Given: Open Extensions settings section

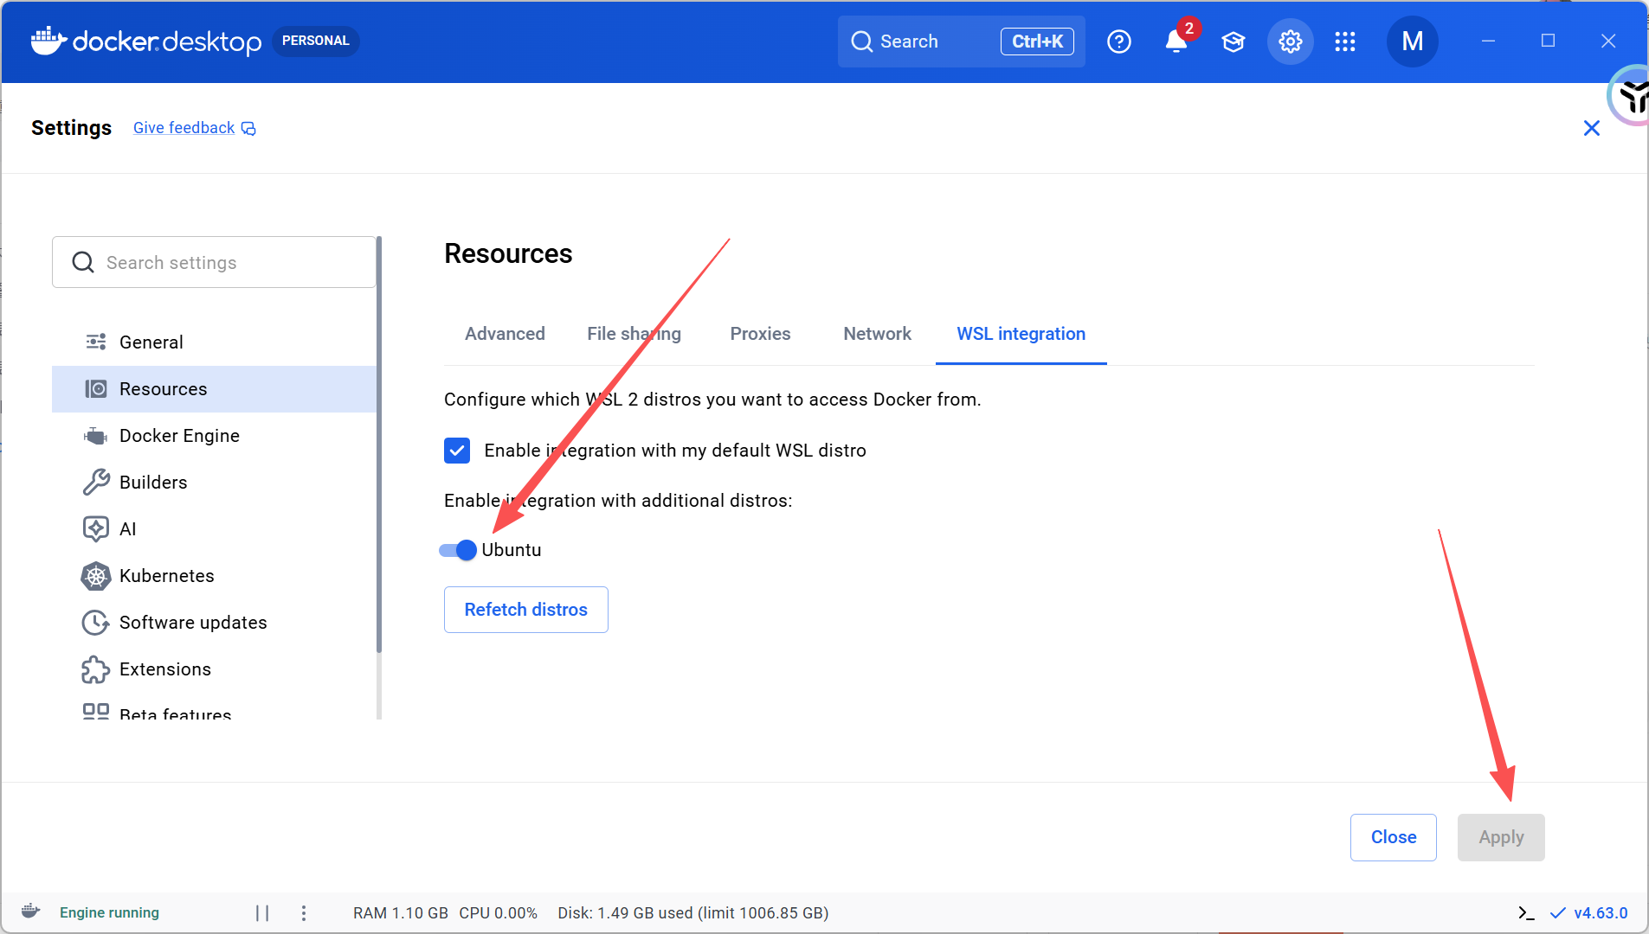Looking at the screenshot, I should (x=214, y=669).
